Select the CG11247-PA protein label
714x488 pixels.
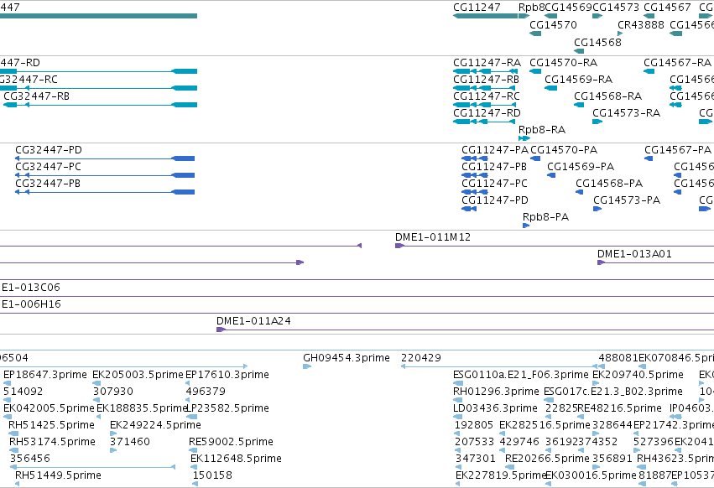coord(495,150)
